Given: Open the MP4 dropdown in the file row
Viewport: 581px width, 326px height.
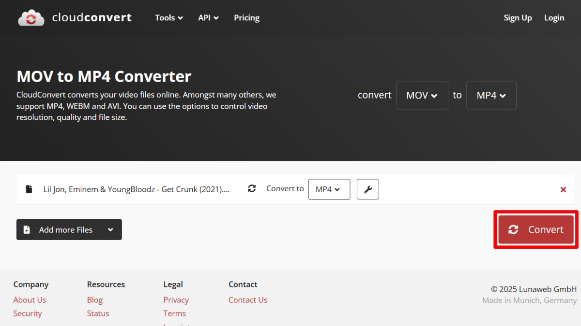Looking at the screenshot, I should point(329,189).
